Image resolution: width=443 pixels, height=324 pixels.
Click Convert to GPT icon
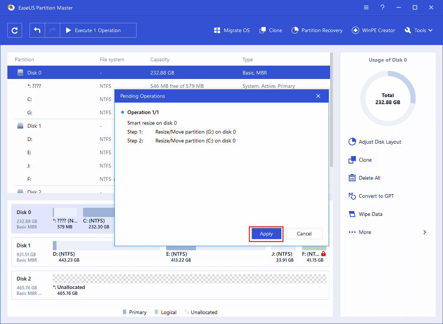tap(352, 196)
